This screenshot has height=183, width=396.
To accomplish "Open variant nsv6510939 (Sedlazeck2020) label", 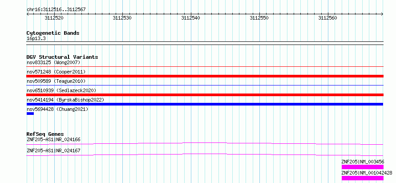I will (61, 90).
